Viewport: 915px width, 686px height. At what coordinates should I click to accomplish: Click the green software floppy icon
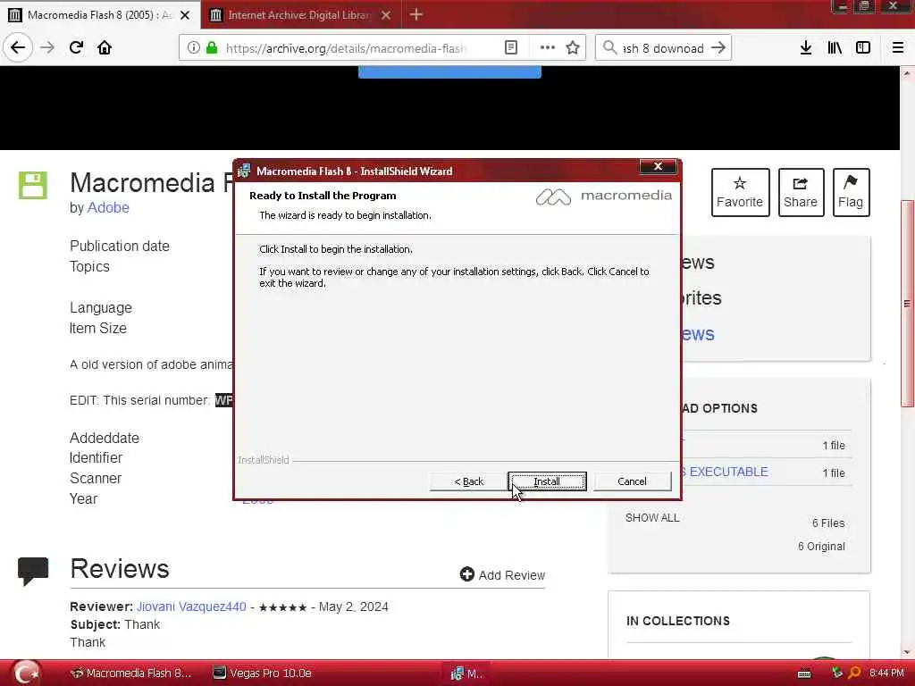click(x=33, y=186)
